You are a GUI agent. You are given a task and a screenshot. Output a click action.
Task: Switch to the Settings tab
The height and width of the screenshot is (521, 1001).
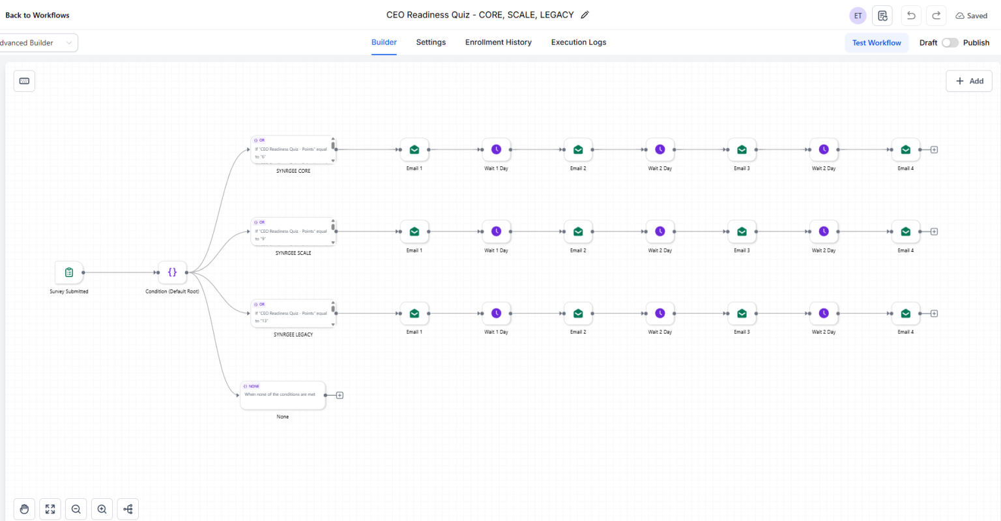point(431,42)
